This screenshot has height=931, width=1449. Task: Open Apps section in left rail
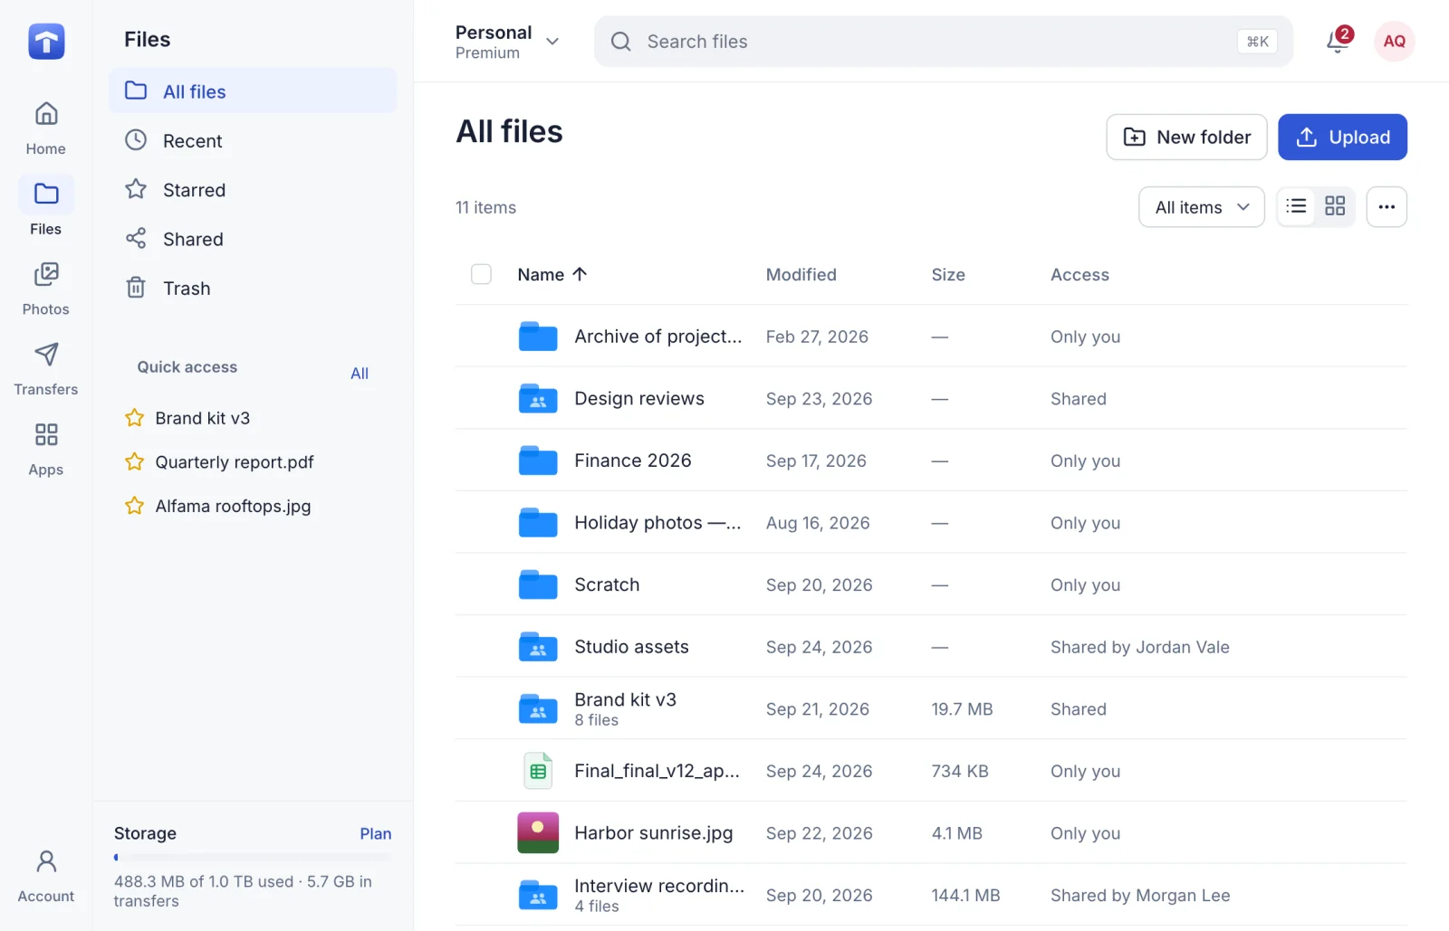[46, 450]
